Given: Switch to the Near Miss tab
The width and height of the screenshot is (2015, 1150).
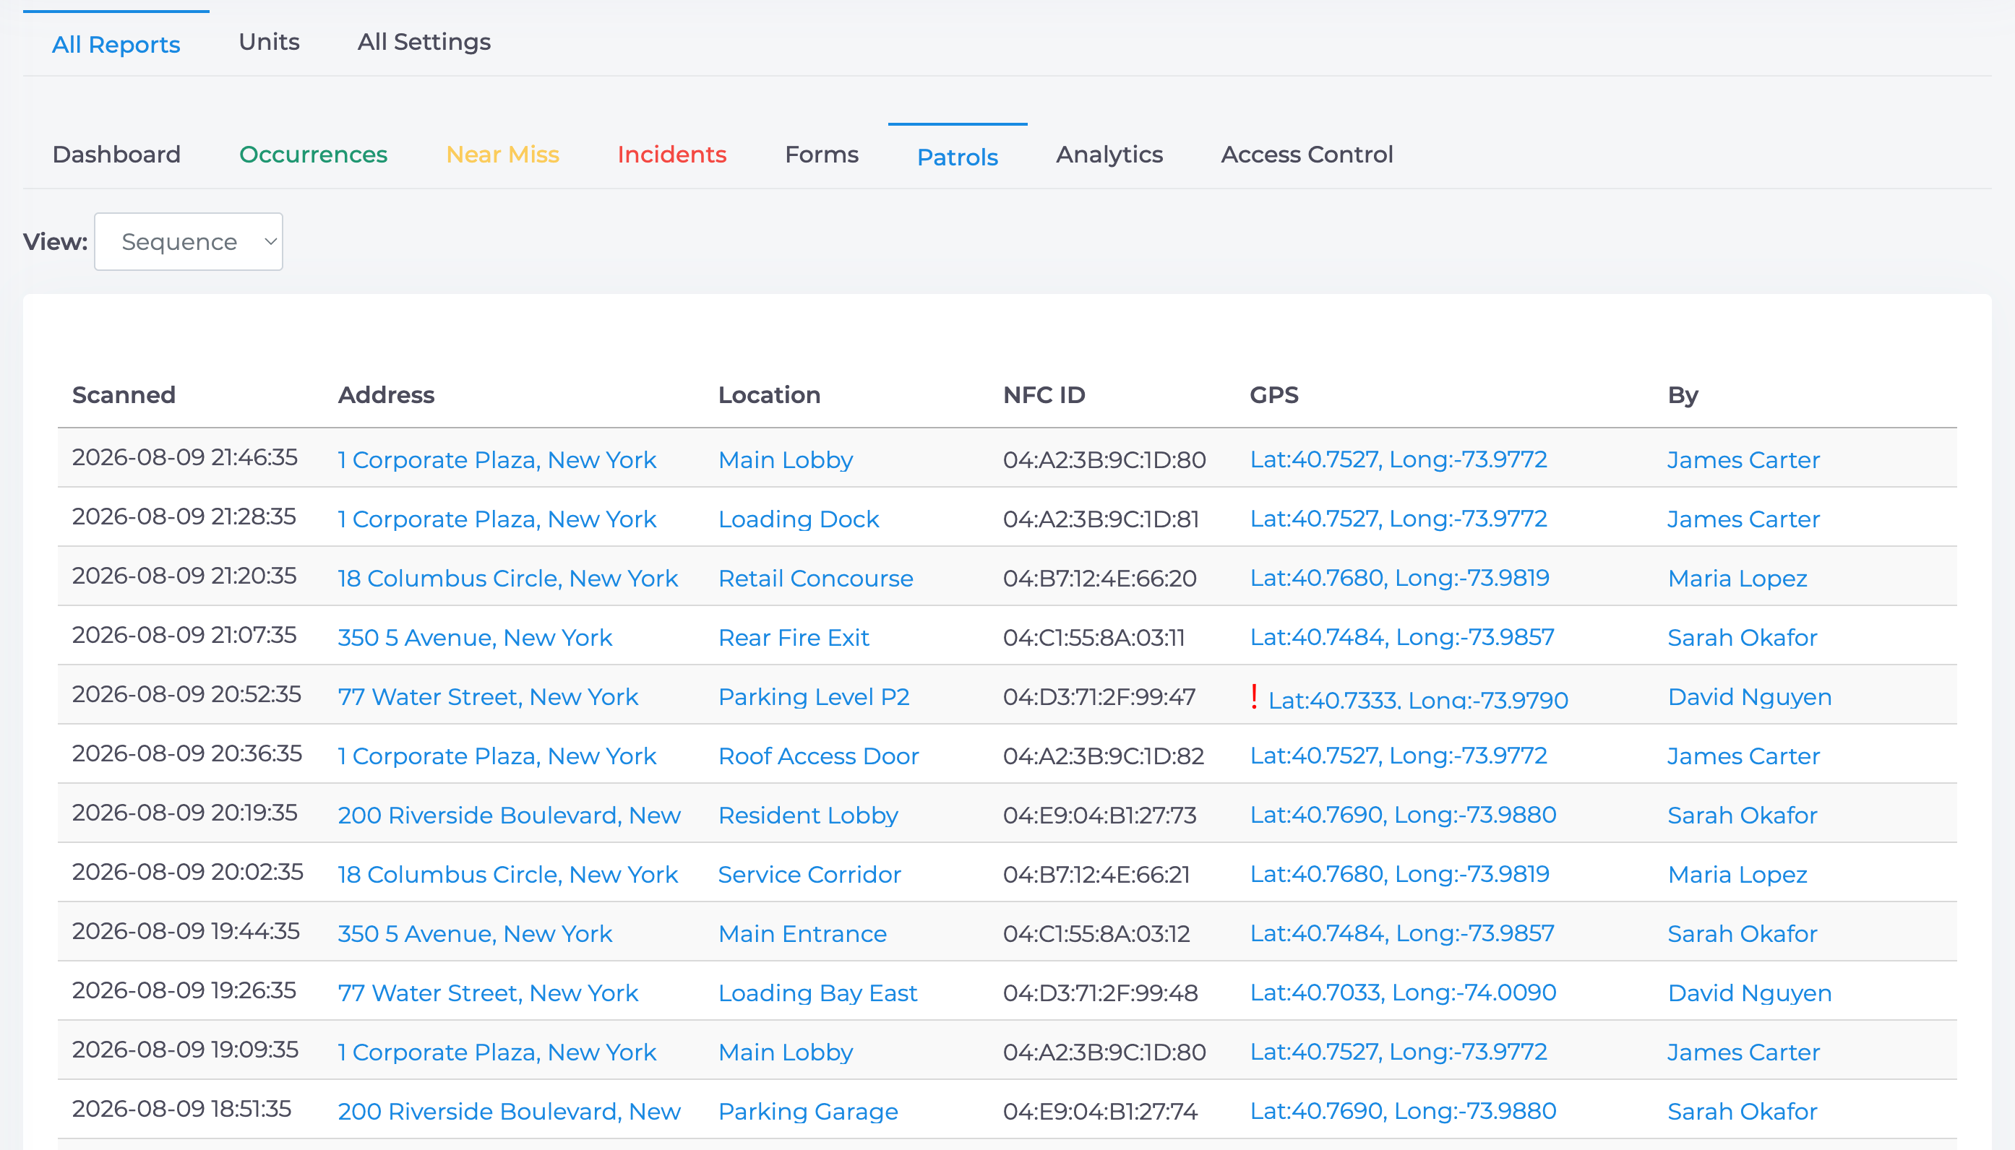Looking at the screenshot, I should coord(502,154).
